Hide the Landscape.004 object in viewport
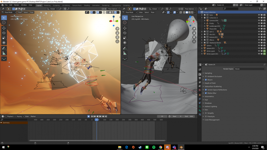 (x=259, y=26)
